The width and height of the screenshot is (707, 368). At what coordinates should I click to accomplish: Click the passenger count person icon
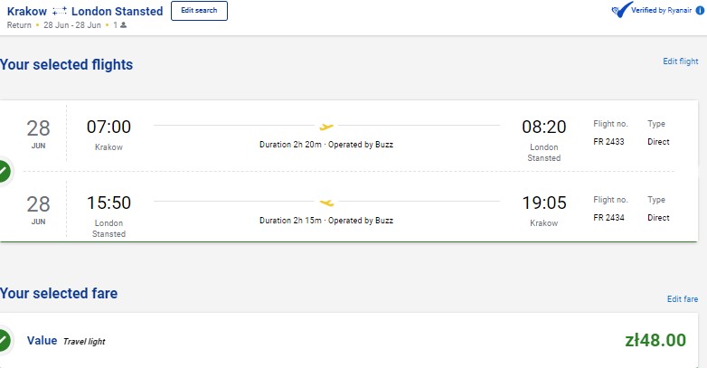click(124, 25)
